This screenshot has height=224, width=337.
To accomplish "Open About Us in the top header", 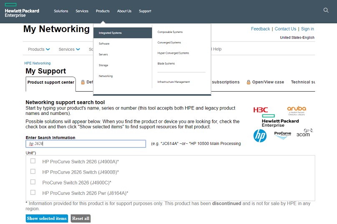I will point(124,11).
